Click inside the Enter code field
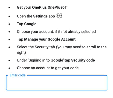The width and height of the screenshot is (113, 98). point(56,83)
